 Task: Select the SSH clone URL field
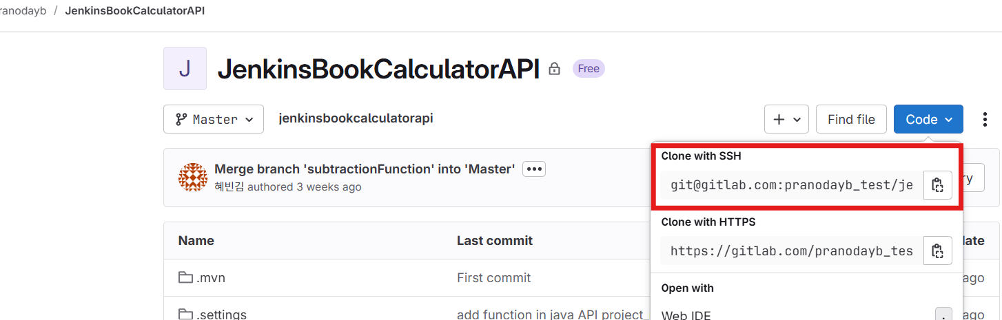click(x=791, y=185)
